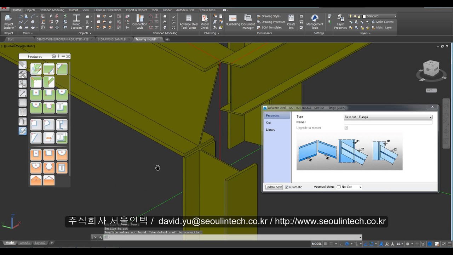Select first feature icon in Features palette
This screenshot has height=255, width=453.
tap(36, 69)
